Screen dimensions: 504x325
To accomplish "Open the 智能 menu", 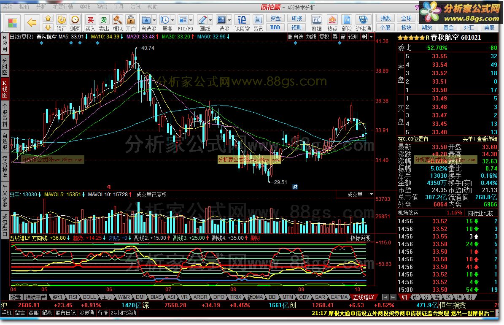I will (x=102, y=7).
